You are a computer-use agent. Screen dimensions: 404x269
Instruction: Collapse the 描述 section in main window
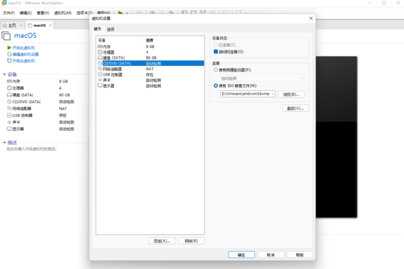(4, 143)
